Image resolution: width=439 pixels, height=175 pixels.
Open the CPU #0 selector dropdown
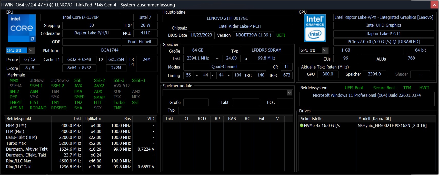coord(31,50)
